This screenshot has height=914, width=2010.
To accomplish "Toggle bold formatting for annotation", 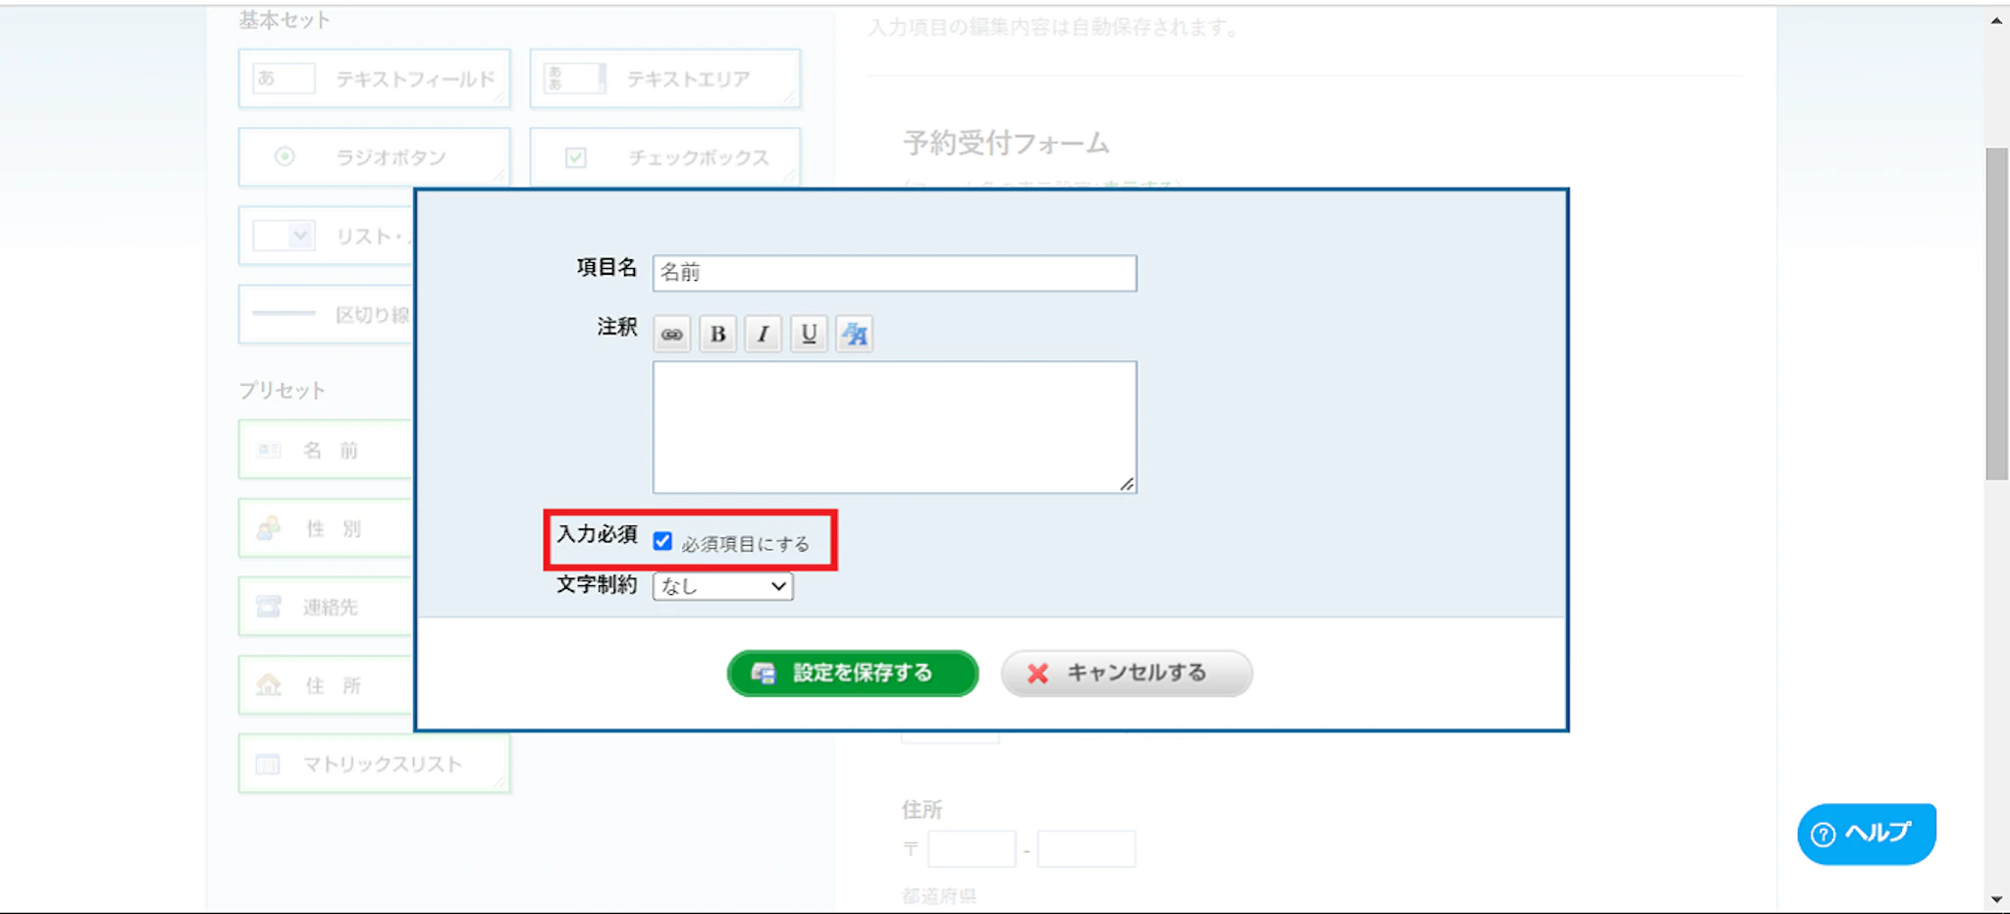I will (x=717, y=335).
